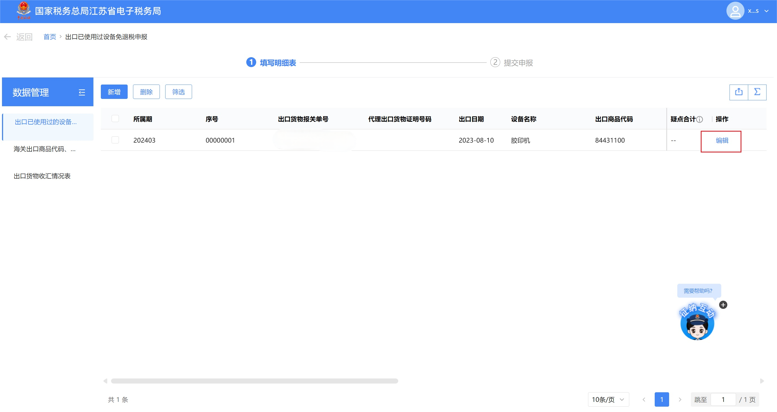Viewport: 777px width, 412px height.
Task: Select 海关出口商品代码 sidebar item
Action: tap(45, 149)
